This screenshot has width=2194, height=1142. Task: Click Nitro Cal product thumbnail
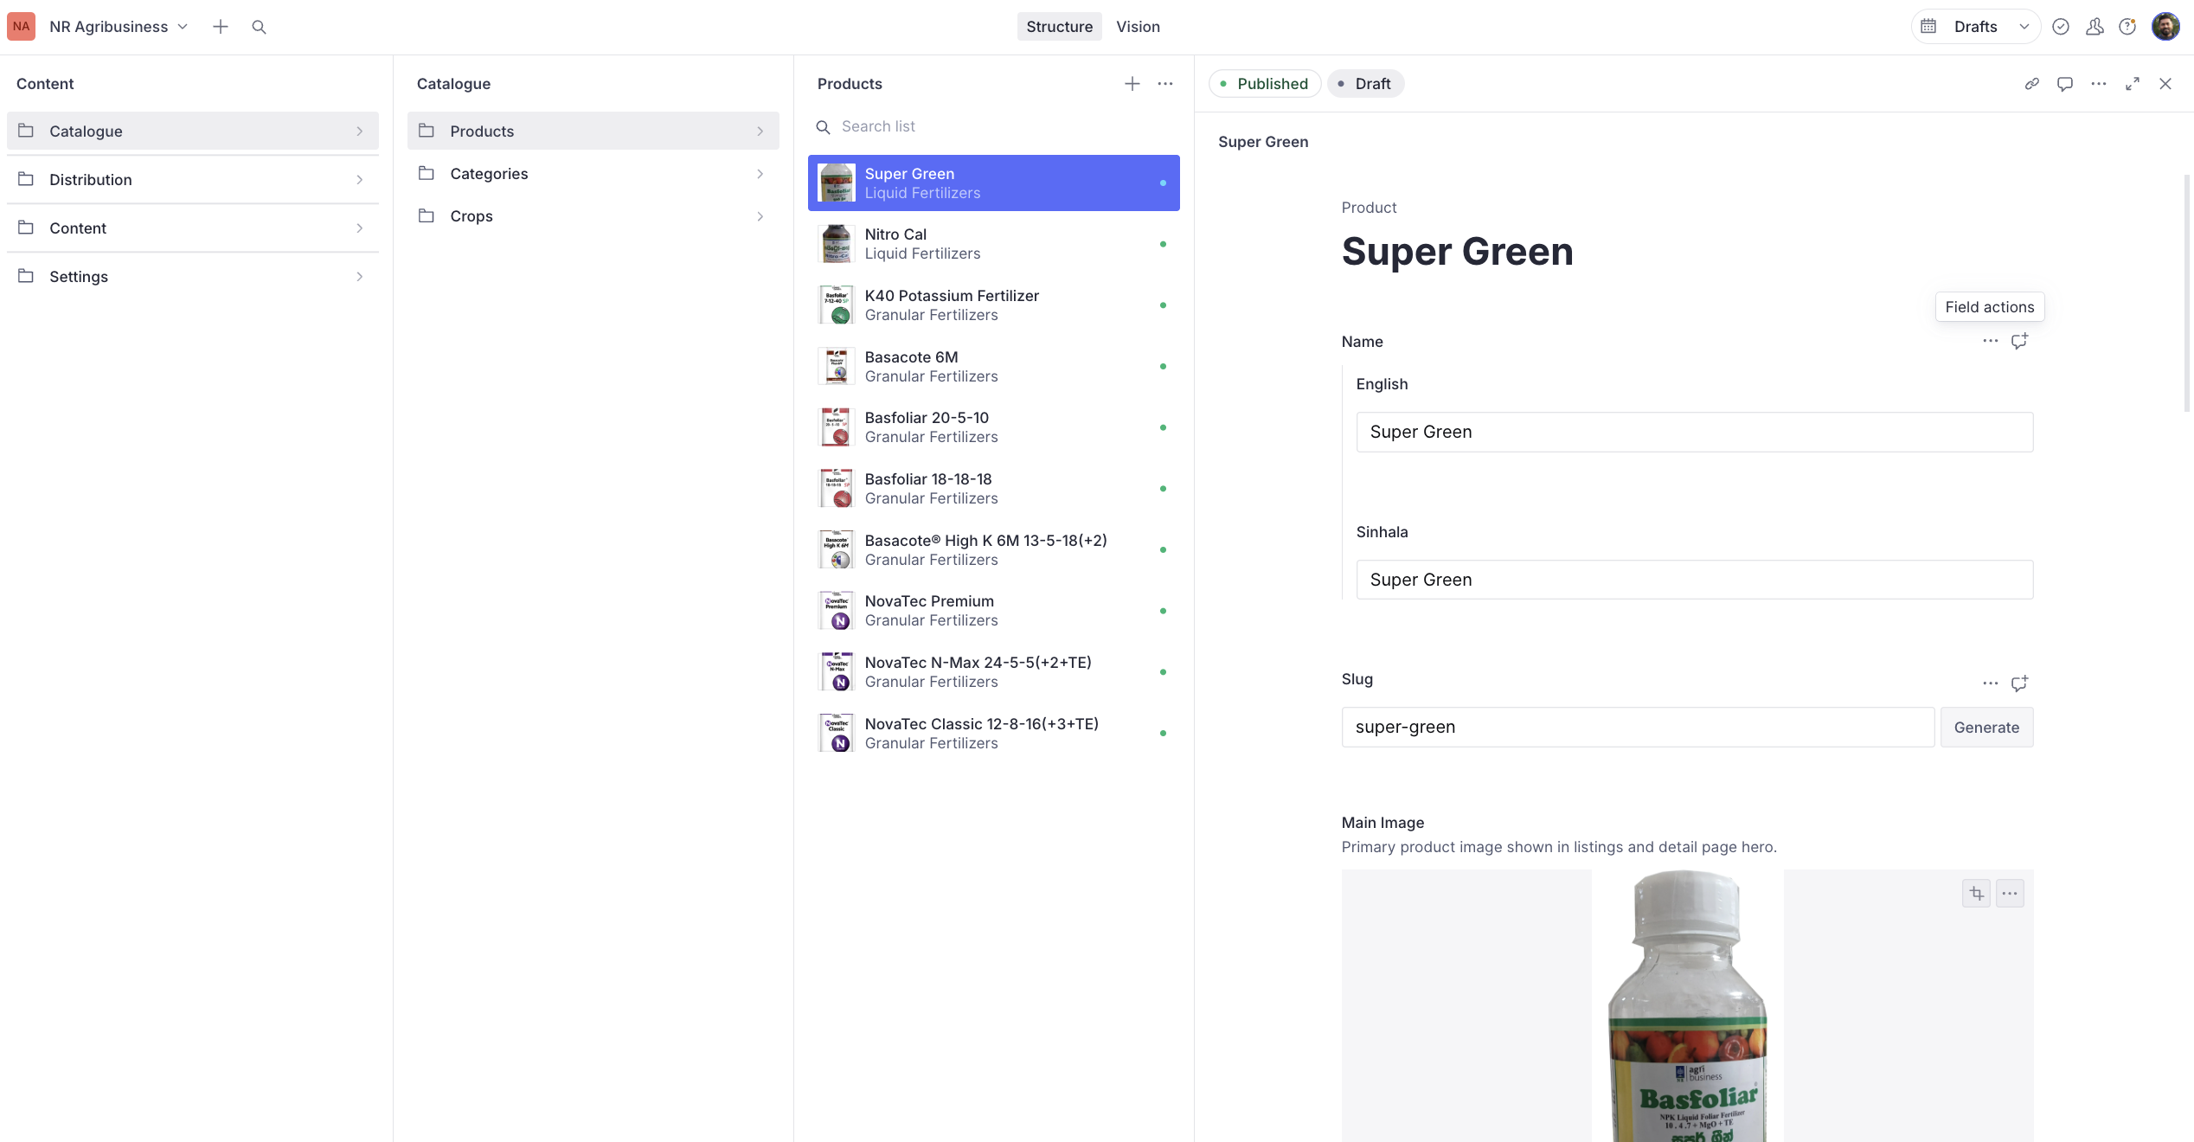[x=837, y=244]
